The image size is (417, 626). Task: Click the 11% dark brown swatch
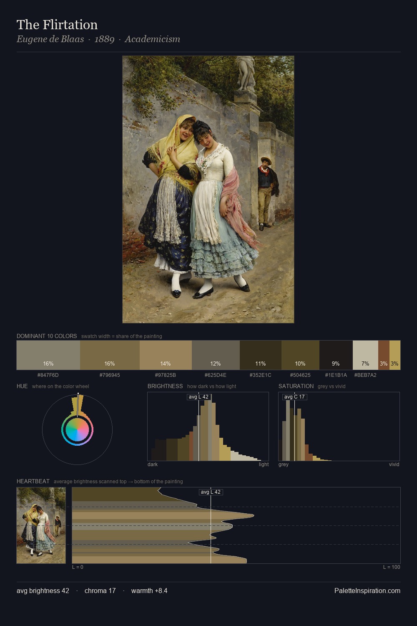coord(261,355)
